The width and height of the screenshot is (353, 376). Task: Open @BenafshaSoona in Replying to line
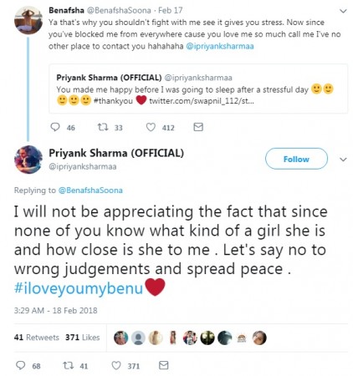[90, 191]
